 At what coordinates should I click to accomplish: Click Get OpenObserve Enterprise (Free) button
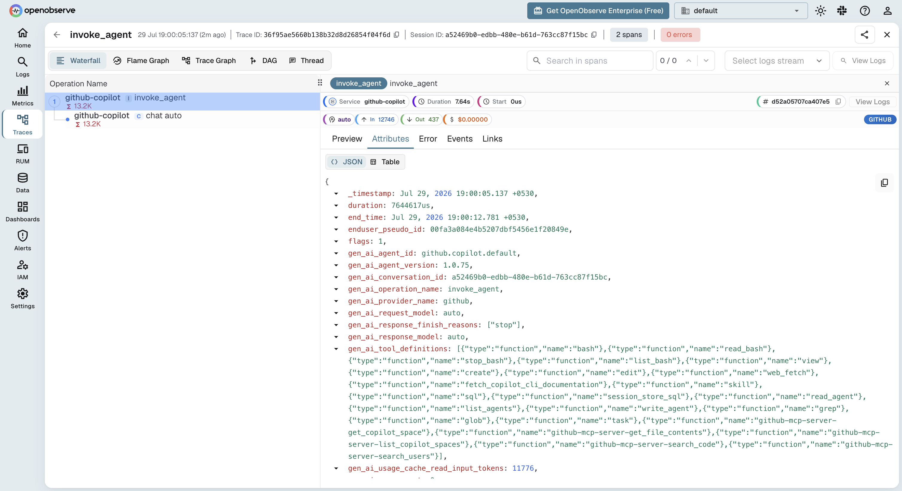click(598, 10)
